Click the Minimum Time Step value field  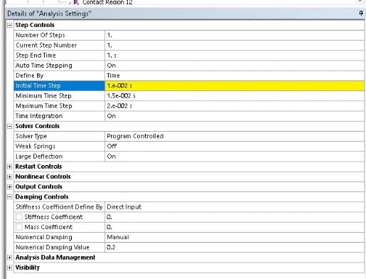pos(235,96)
